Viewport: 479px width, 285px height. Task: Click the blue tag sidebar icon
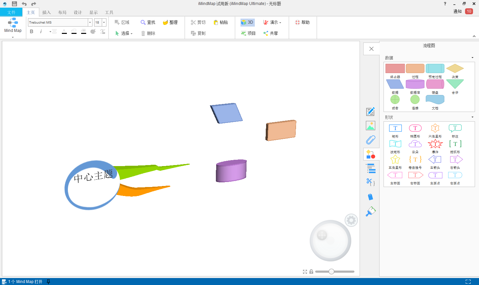coord(371,197)
